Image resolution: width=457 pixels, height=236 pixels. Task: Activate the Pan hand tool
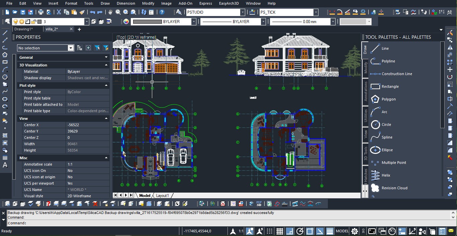point(110,12)
